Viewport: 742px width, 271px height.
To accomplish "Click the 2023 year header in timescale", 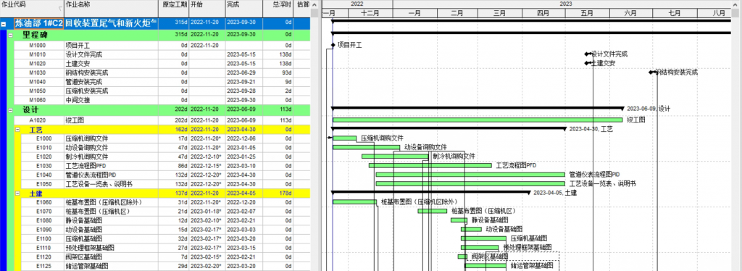I will tap(565, 4).
